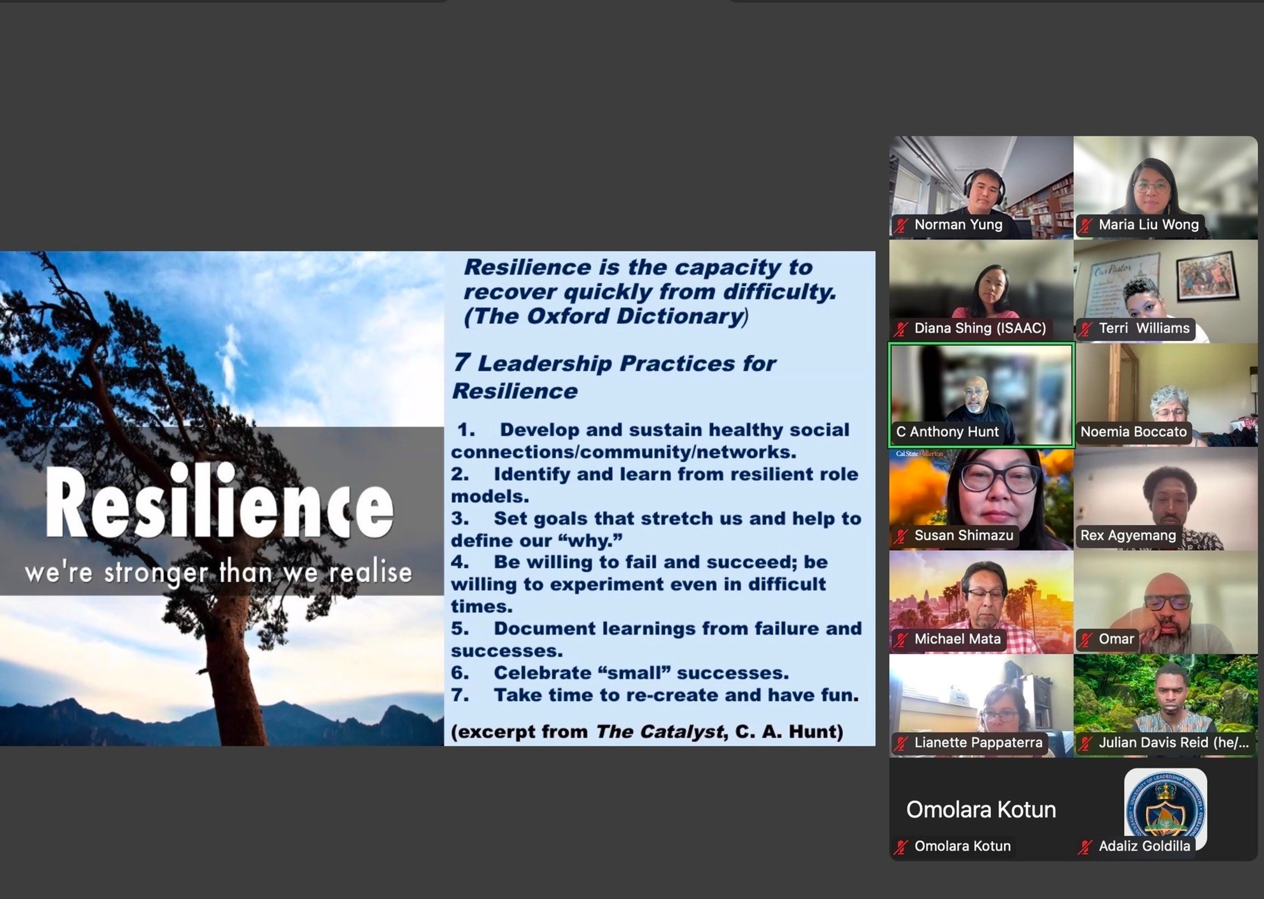The height and width of the screenshot is (899, 1264).
Task: Click 'excerpt from The Catalyst, C. A. Hunt'
Action: 647,732
